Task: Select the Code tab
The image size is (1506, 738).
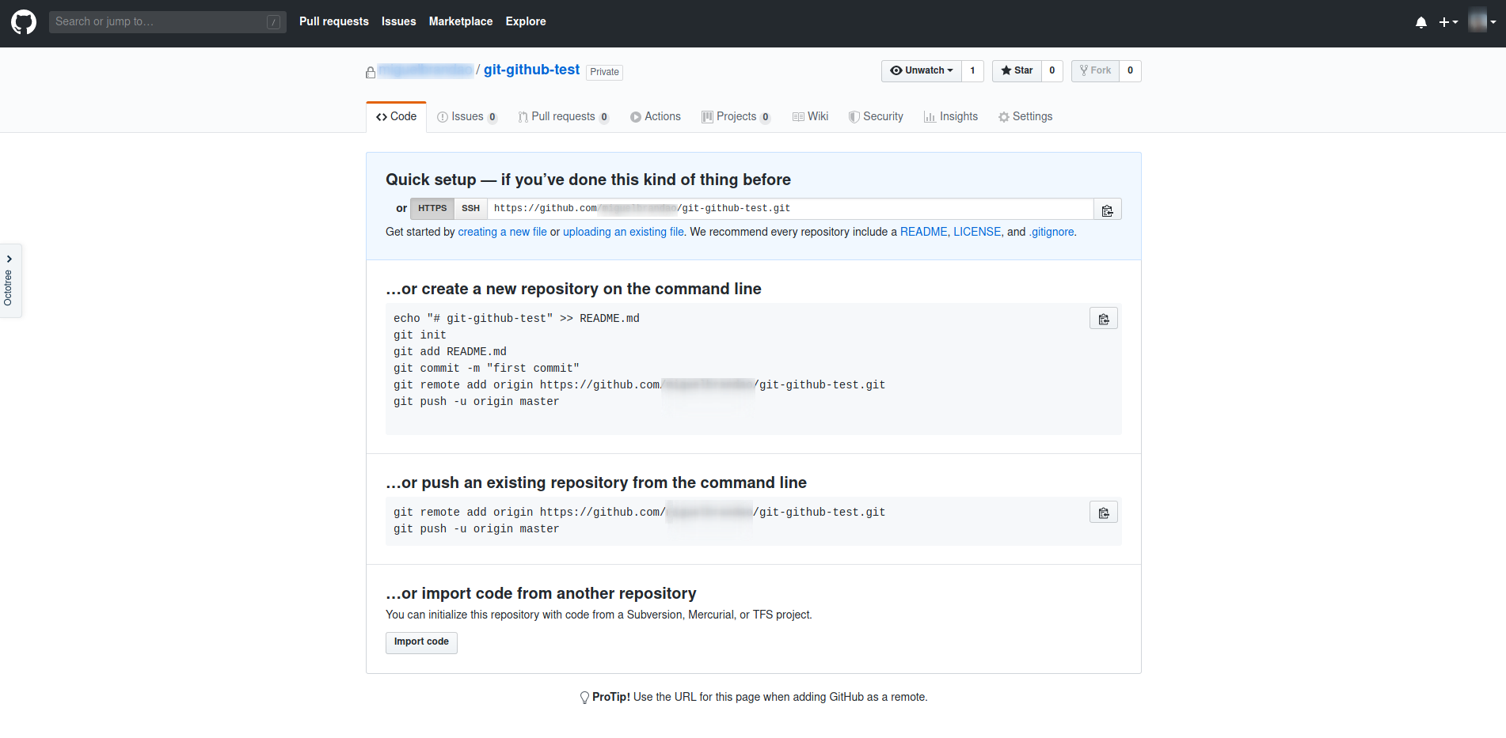Action: click(x=396, y=116)
